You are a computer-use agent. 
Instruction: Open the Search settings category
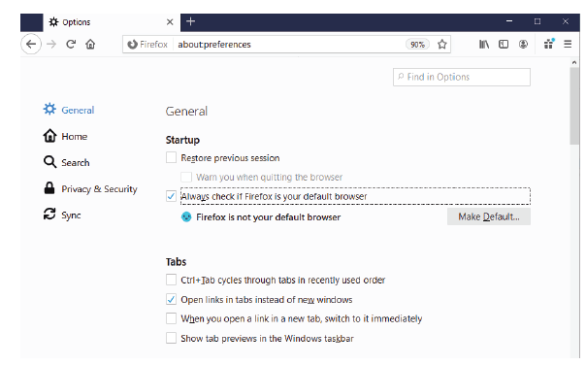tap(67, 162)
